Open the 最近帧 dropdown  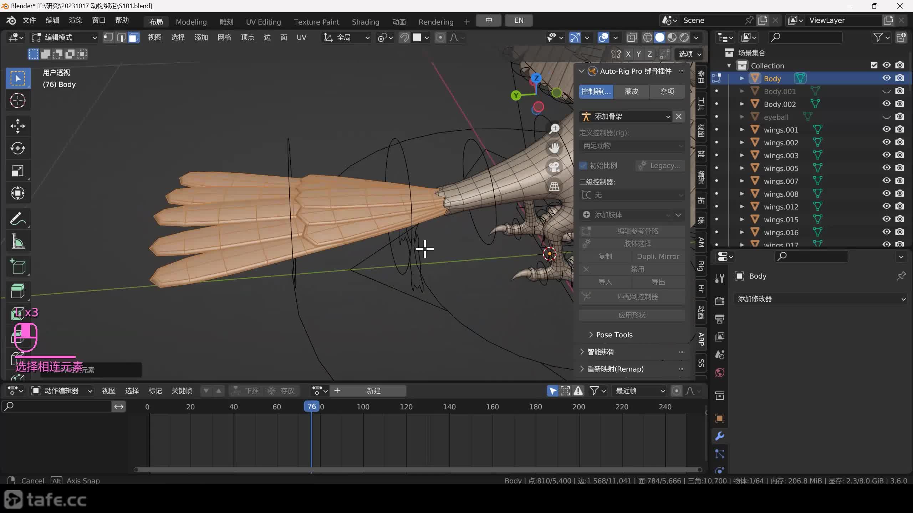[639, 391]
